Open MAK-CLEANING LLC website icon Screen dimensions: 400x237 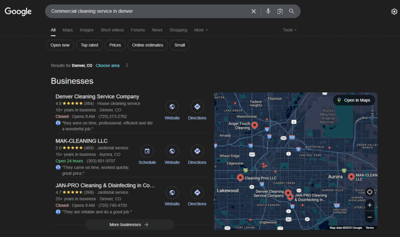172,151
